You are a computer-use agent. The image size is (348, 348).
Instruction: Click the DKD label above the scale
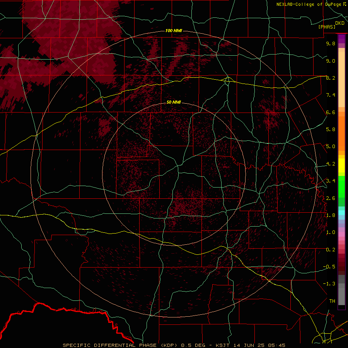coord(340,23)
